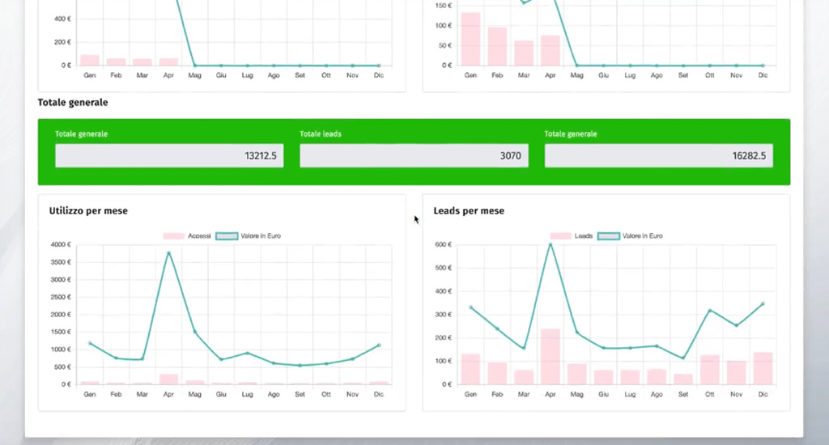Click Dic data point in Utilizzo per mese line

pyautogui.click(x=379, y=345)
